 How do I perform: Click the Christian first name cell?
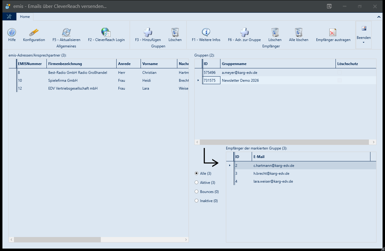pos(159,73)
